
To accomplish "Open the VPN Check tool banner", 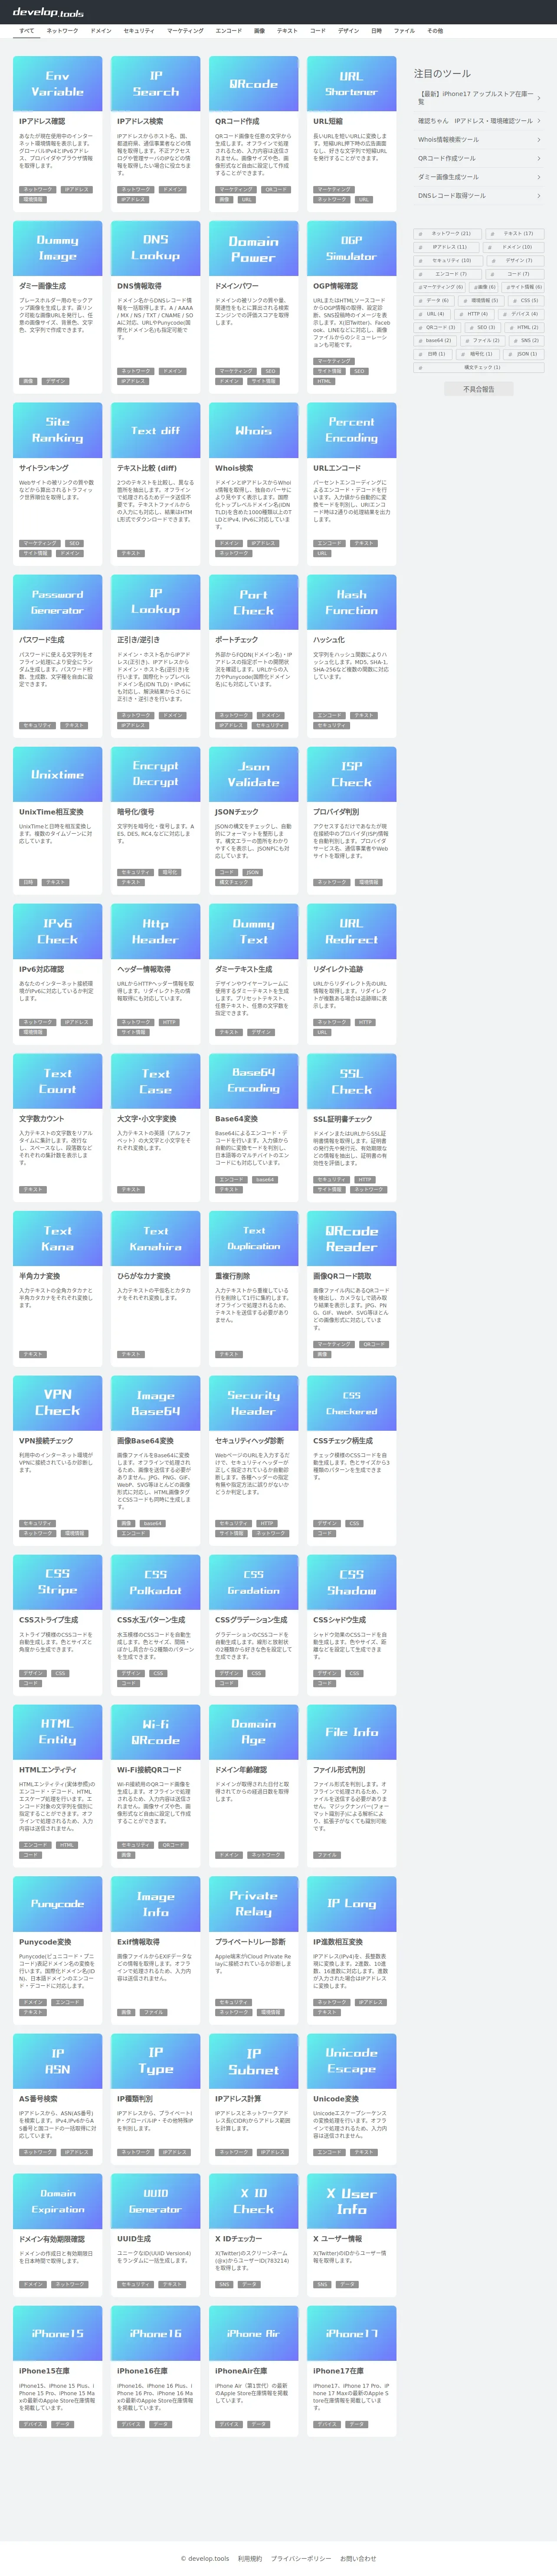I will coord(57,1403).
